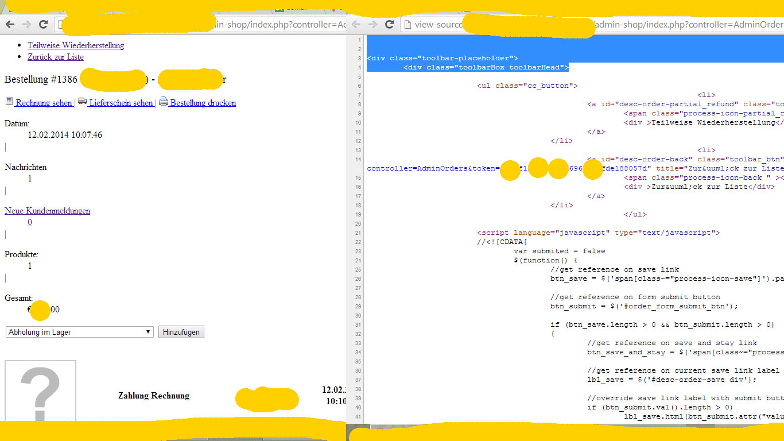Click line btn_submit = $('#order_form_submit_btn');
The image size is (784, 441).
pos(645,306)
